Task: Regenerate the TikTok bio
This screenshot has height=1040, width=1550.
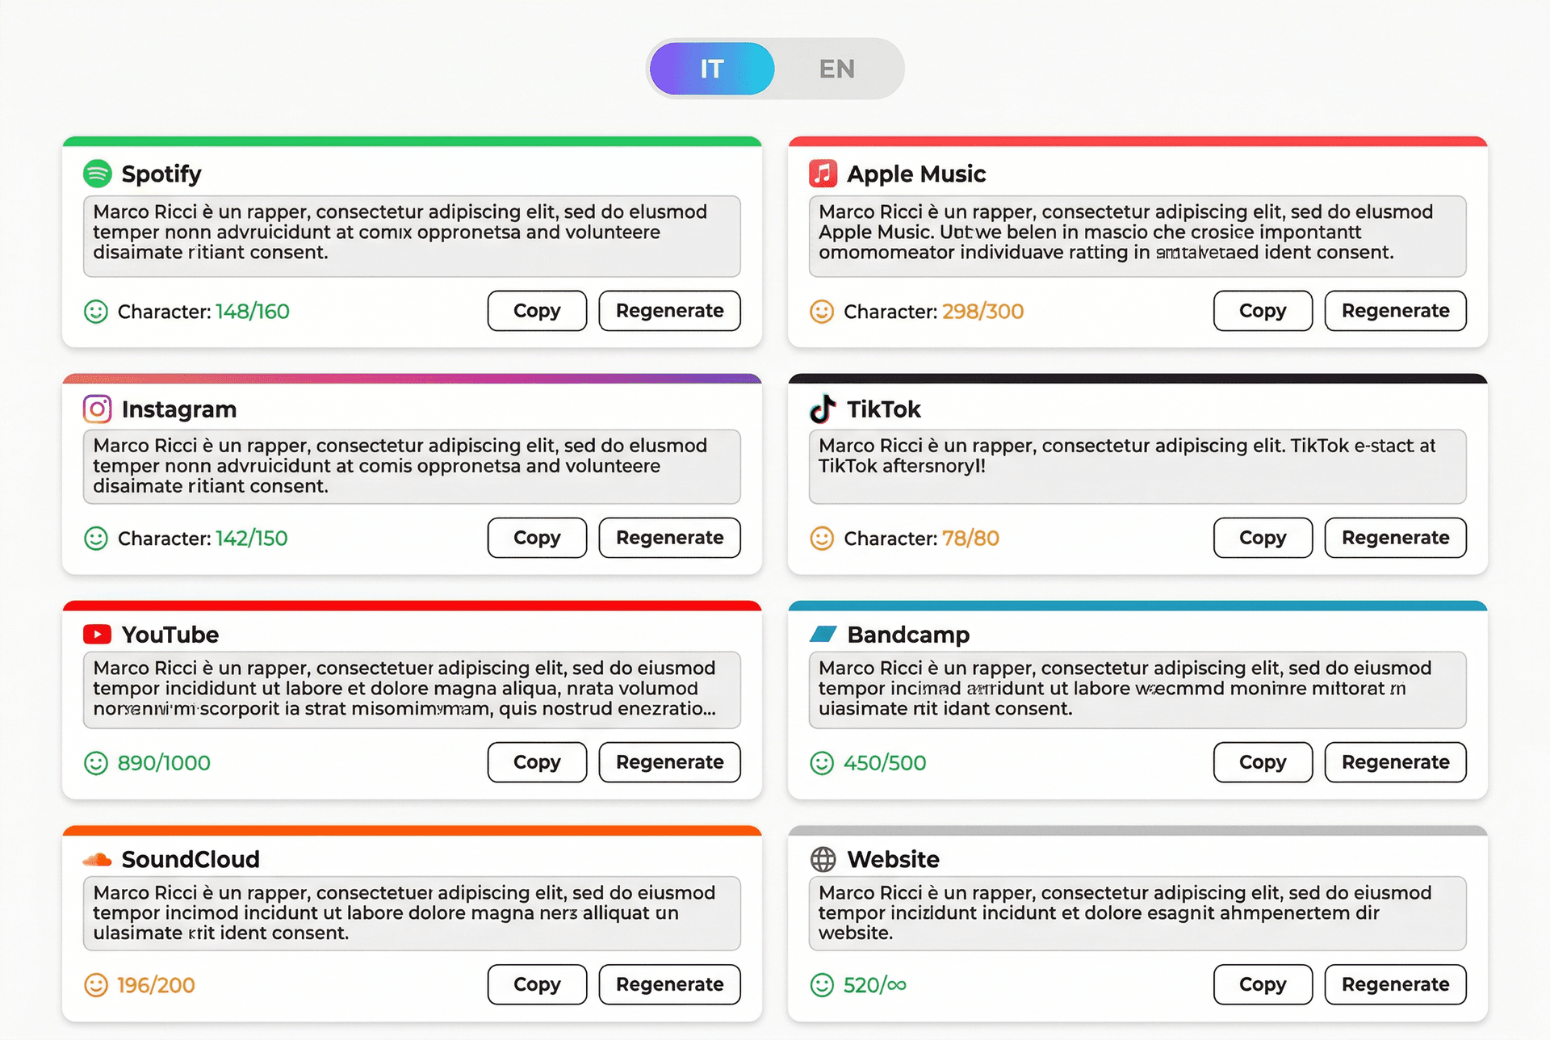Action: click(1395, 538)
